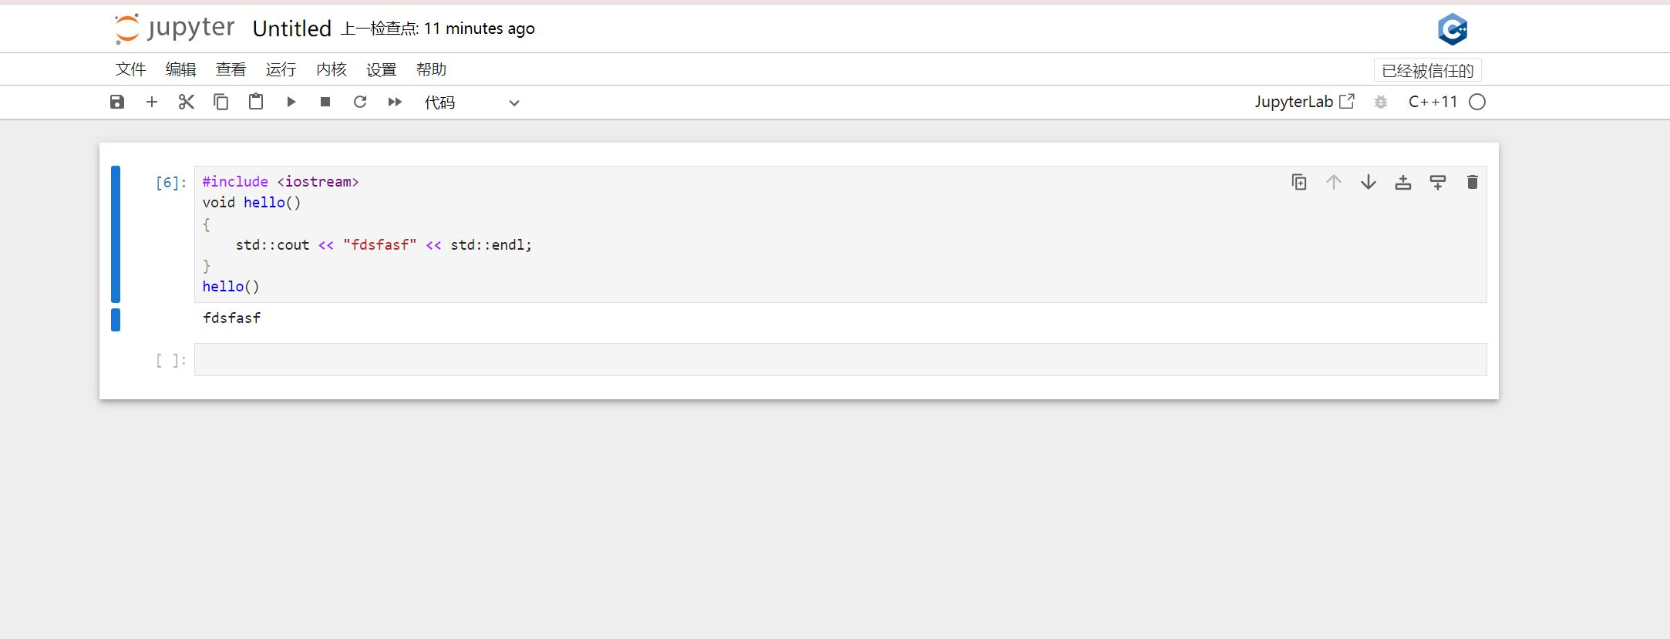The height and width of the screenshot is (639, 1670).
Task: Duplicate this cell from the cell toolbar
Action: [x=1299, y=182]
